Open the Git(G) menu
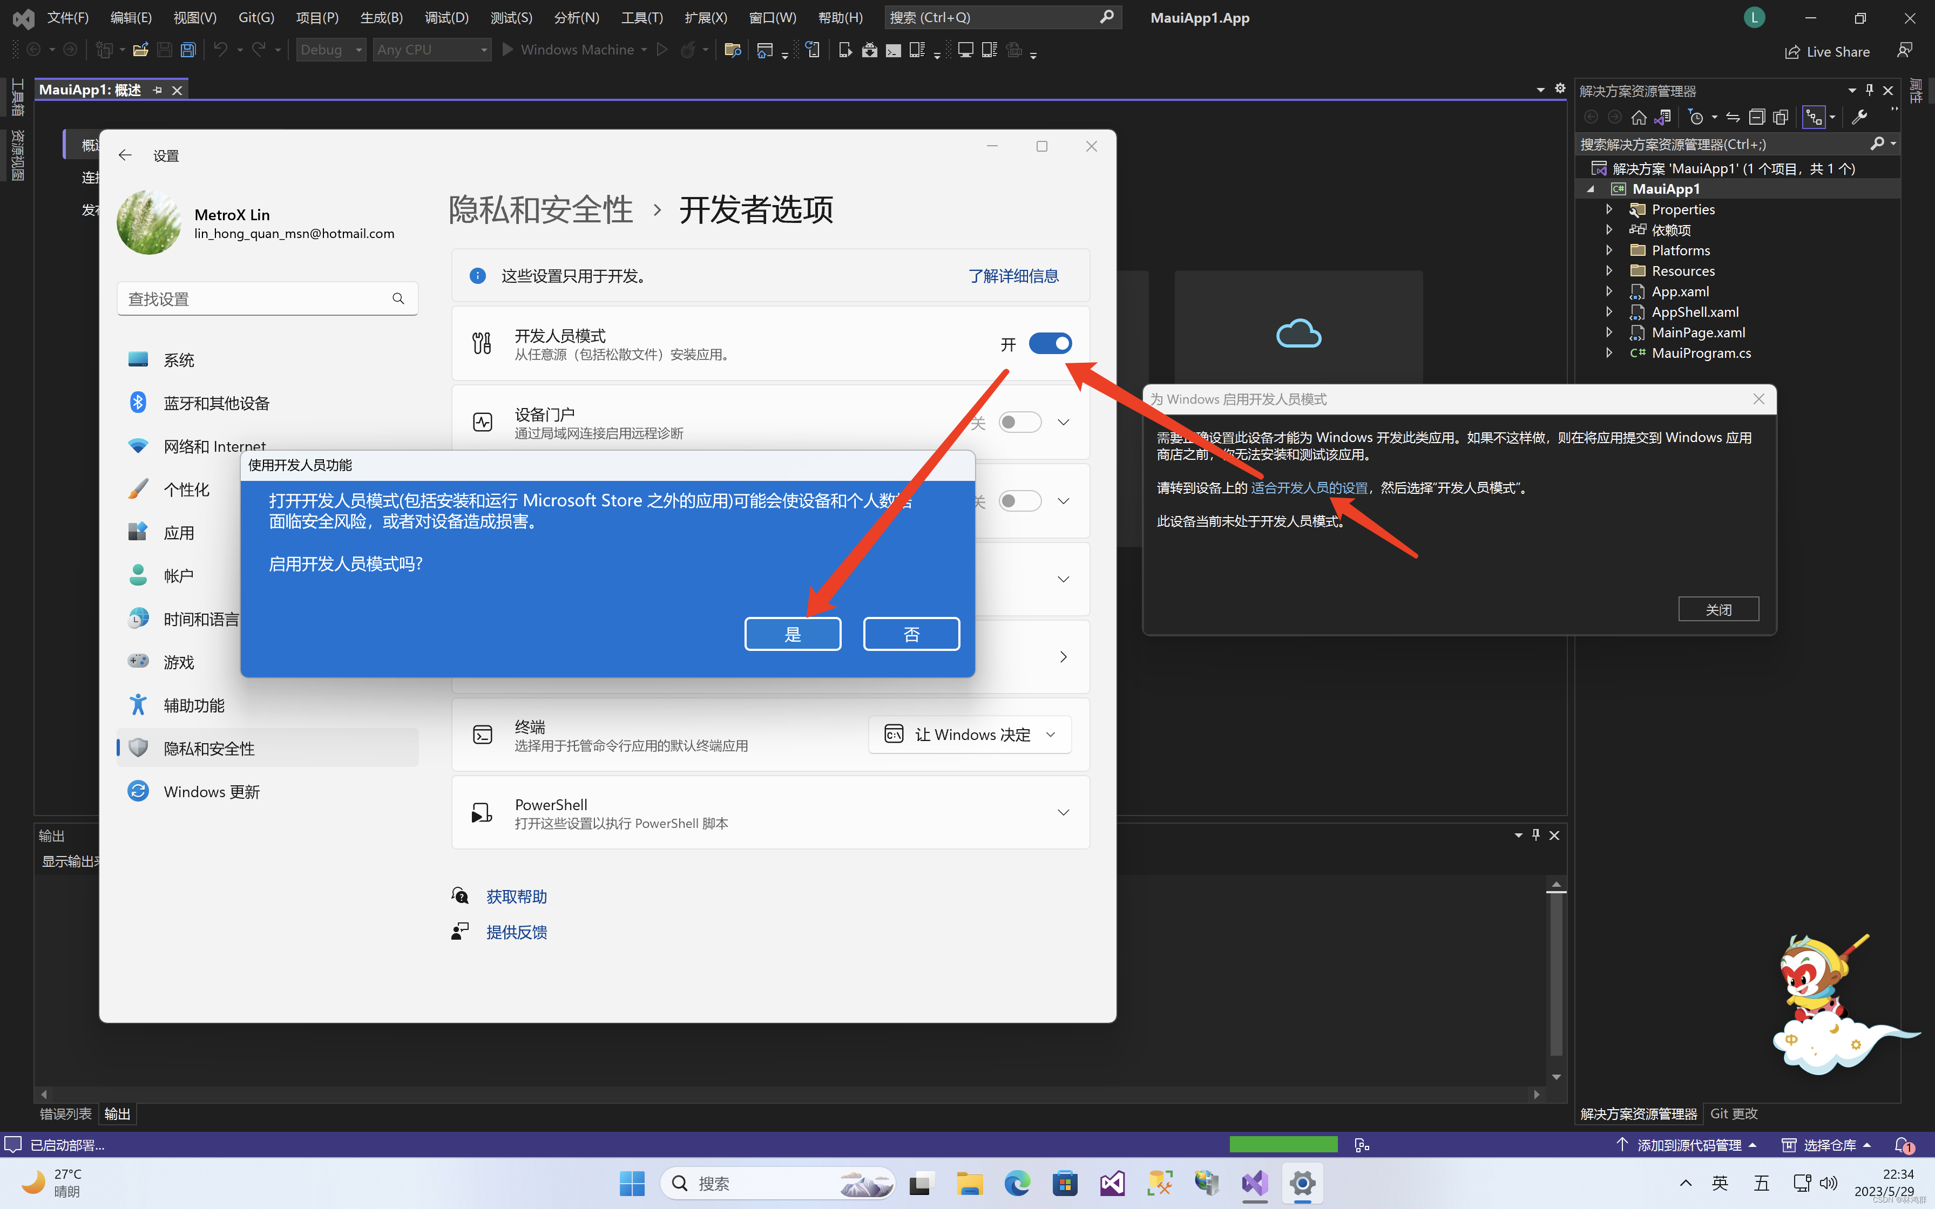This screenshot has width=1935, height=1209. click(256, 17)
